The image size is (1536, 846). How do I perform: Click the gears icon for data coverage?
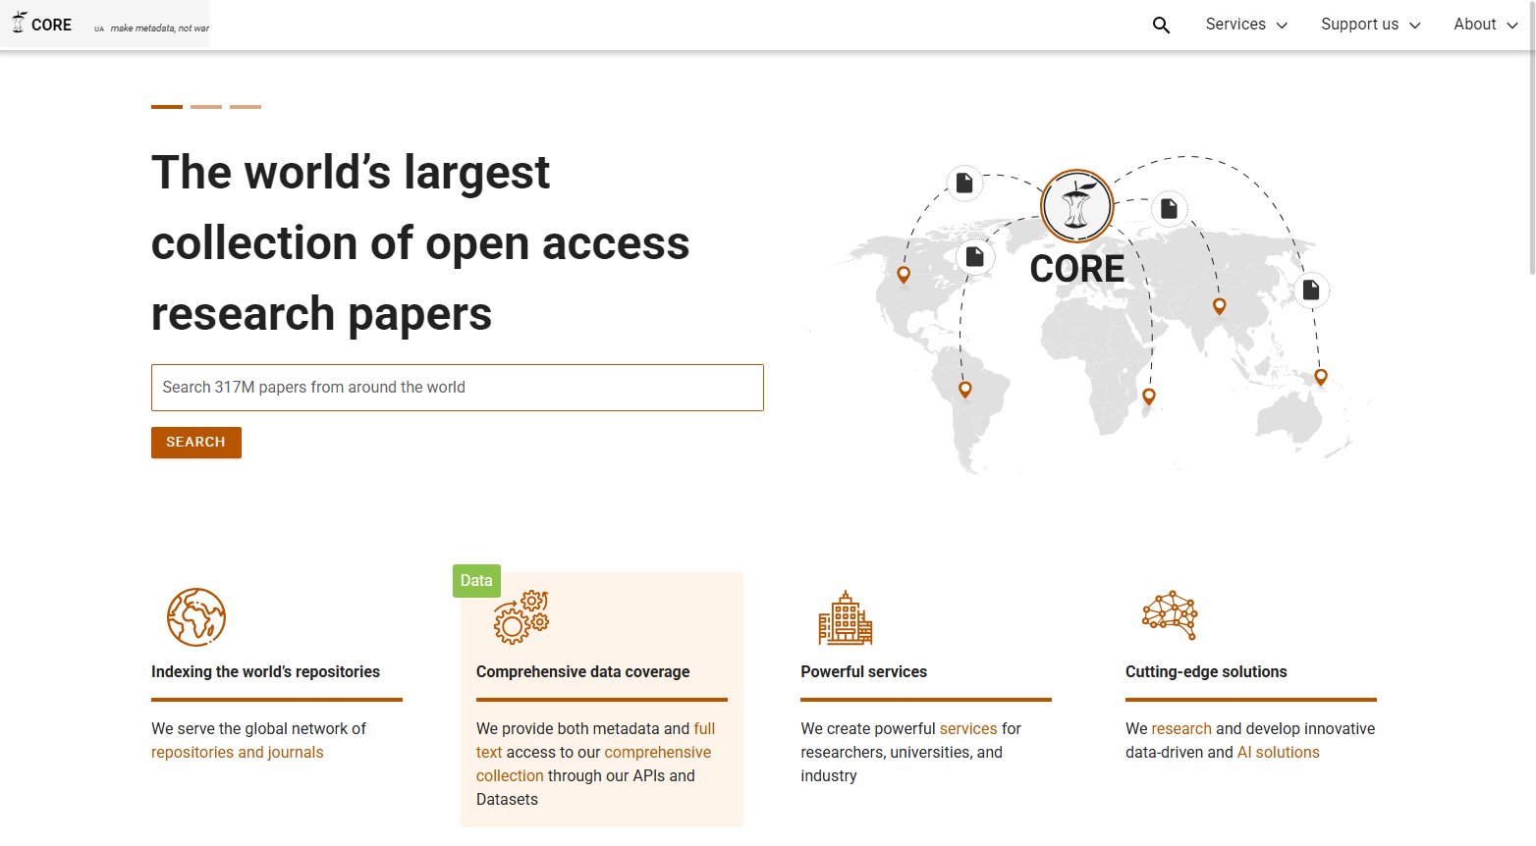tap(521, 617)
